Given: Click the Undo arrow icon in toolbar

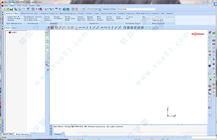Looking at the screenshot, I should pos(24,9).
